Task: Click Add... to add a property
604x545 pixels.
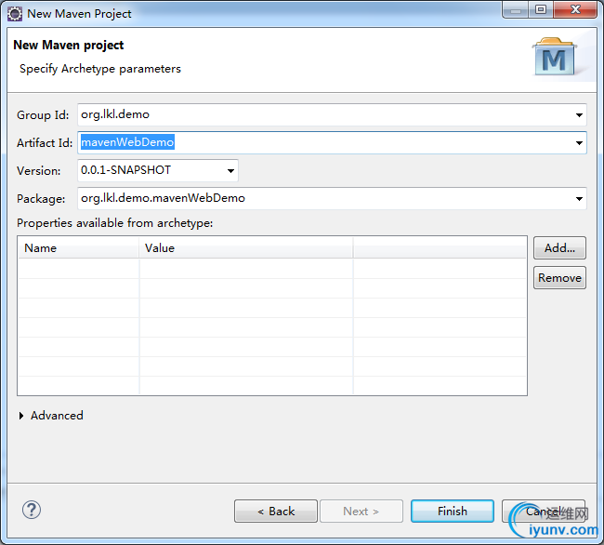Action: 559,247
